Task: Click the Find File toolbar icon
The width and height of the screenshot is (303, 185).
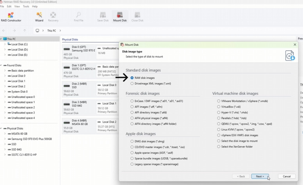Action: click(x=78, y=17)
